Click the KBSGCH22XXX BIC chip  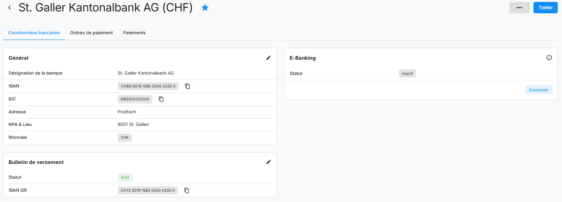click(x=135, y=99)
